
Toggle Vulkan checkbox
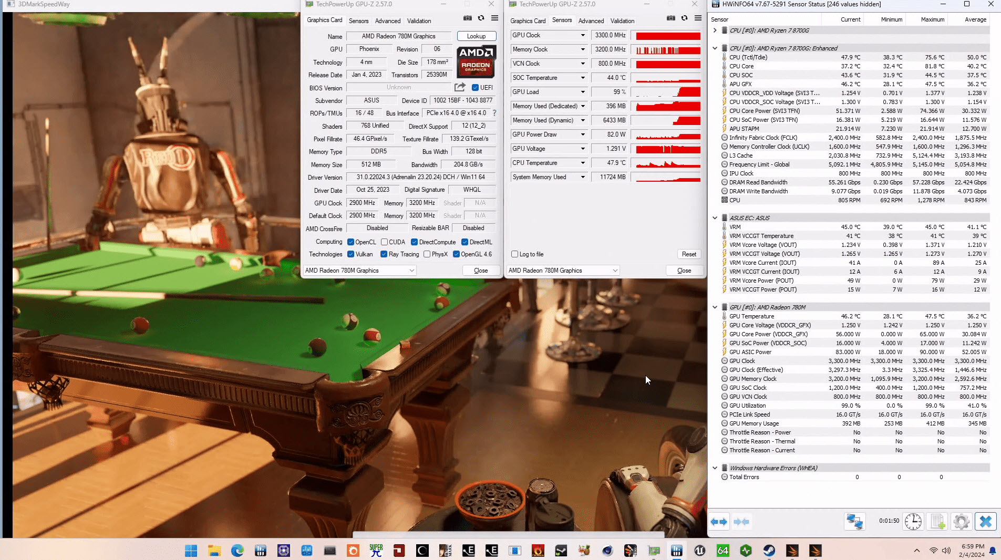pos(350,254)
